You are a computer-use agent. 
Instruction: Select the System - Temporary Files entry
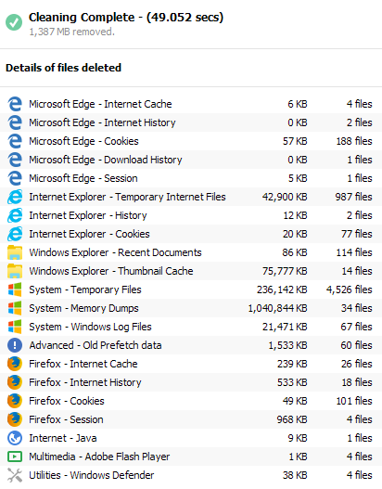[191, 290]
